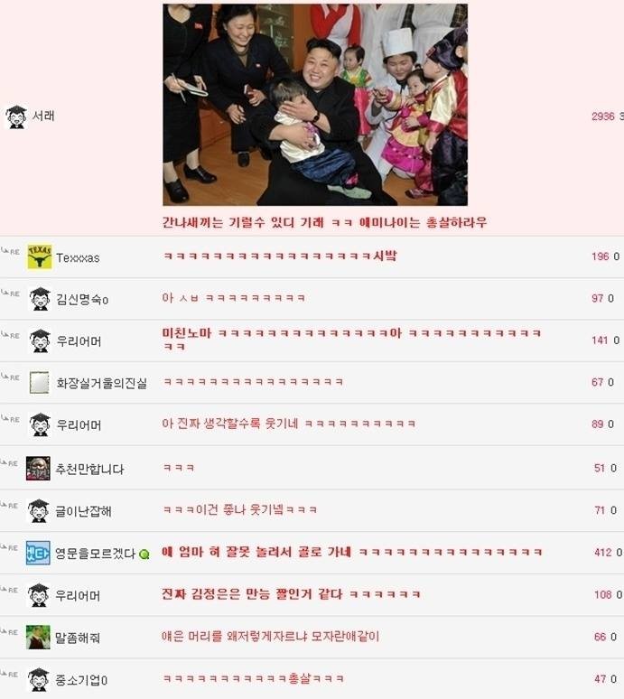Click 서래's graduate cap avatar

pyautogui.click(x=16, y=116)
